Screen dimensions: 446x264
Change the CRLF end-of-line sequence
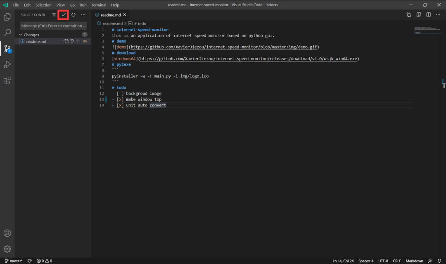click(397, 261)
